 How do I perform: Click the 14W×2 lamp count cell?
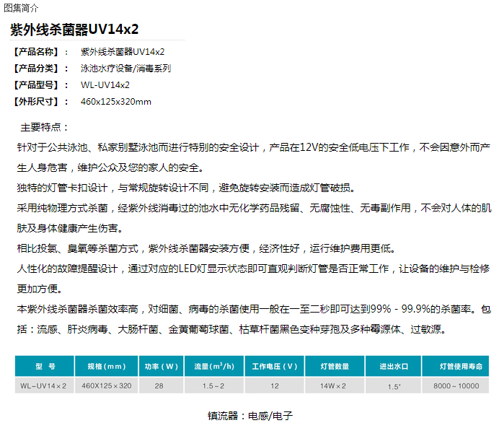[335, 386]
